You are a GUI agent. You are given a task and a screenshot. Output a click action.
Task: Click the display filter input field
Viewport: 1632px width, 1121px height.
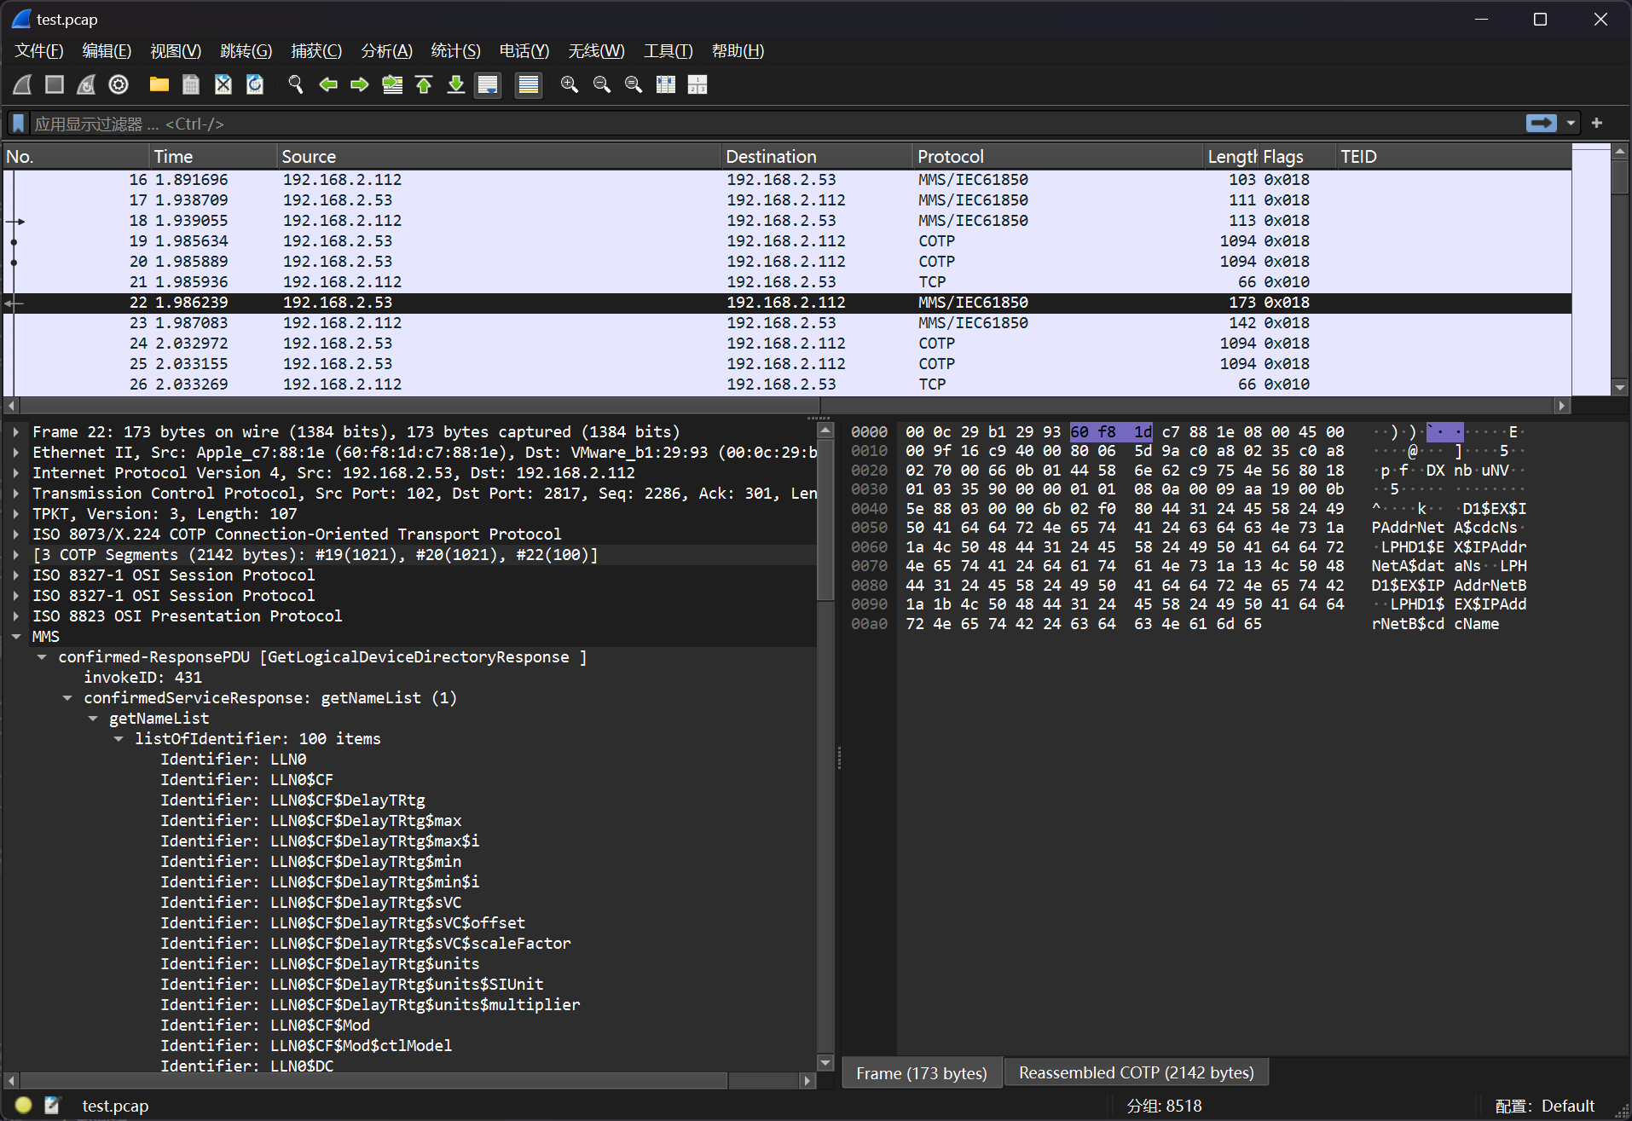pos(776,124)
